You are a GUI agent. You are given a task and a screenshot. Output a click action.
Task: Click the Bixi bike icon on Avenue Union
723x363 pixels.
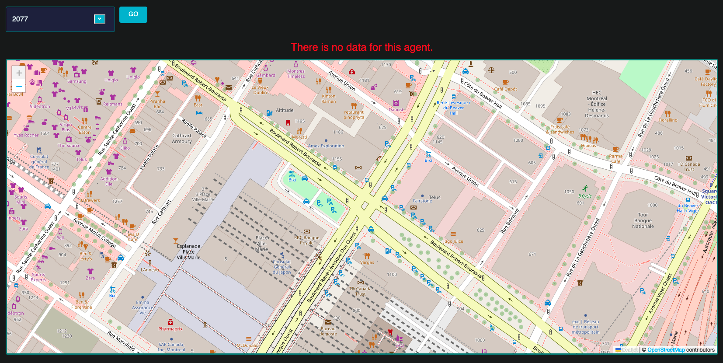(x=428, y=154)
